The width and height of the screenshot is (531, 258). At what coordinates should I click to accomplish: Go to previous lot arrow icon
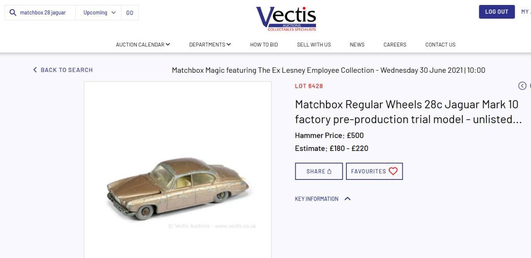522,86
